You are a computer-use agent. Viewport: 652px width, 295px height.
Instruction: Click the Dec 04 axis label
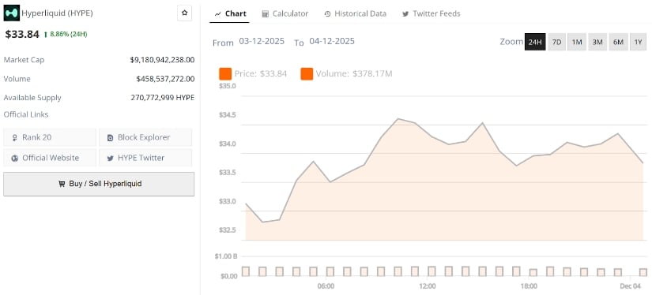click(x=631, y=286)
